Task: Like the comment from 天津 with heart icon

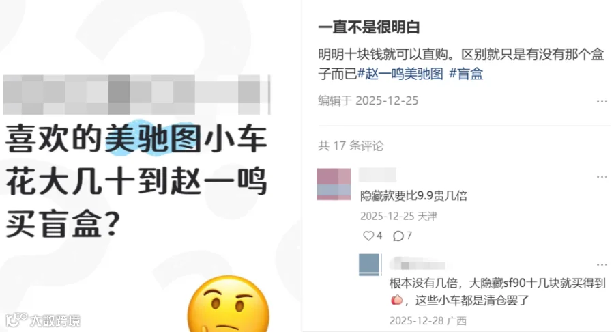Action: (x=368, y=236)
